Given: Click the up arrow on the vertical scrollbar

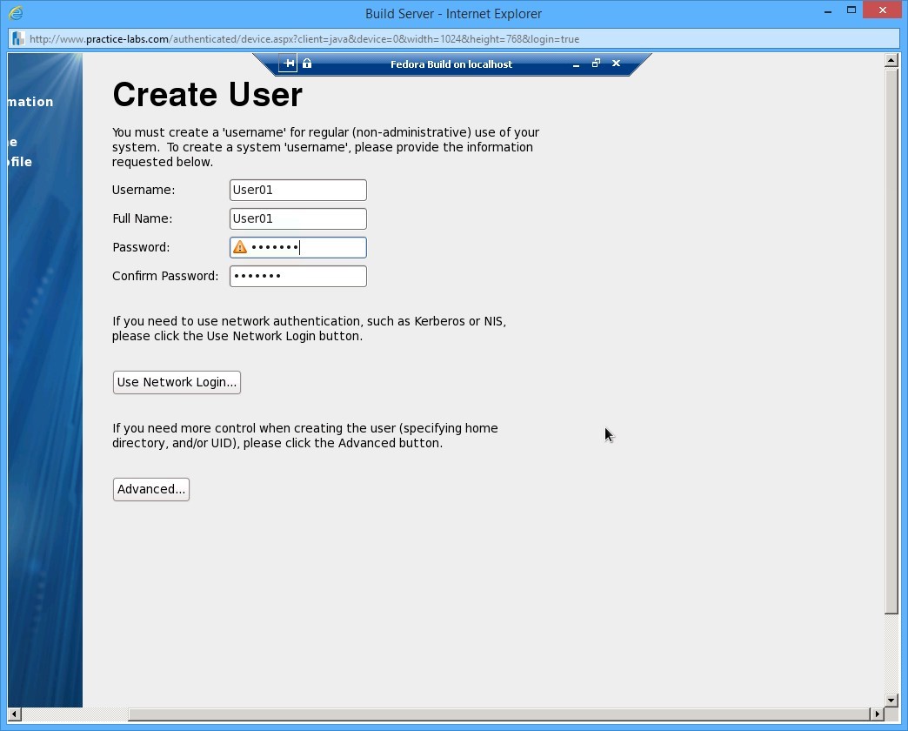Looking at the screenshot, I should [x=891, y=60].
